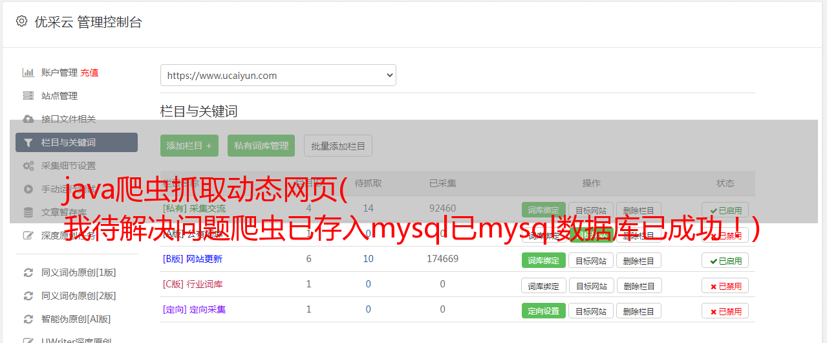This screenshot has width=827, height=343.
Task: Click the 已采集 value 174669
Action: pyautogui.click(x=442, y=259)
